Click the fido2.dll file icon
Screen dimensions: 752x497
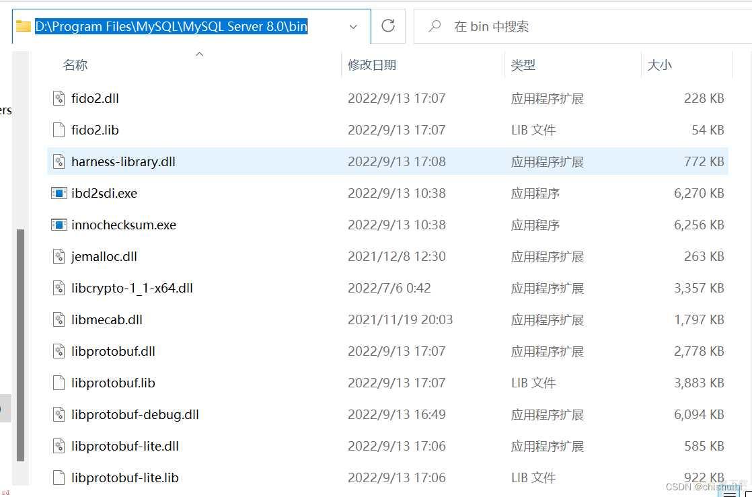tap(59, 98)
